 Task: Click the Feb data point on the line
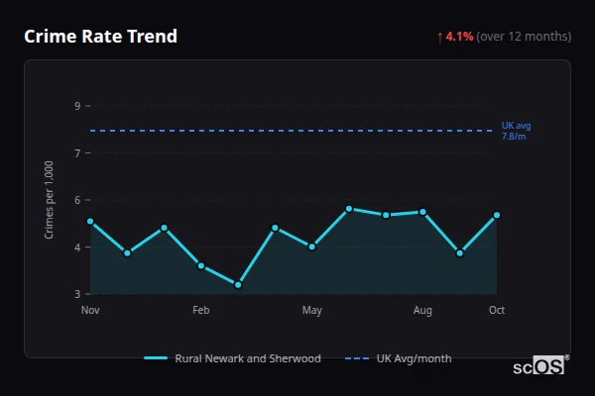201,266
